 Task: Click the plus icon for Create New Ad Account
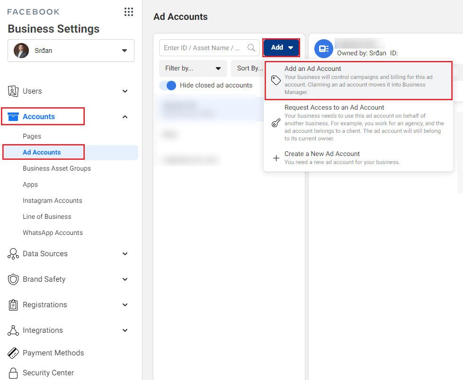pos(276,158)
